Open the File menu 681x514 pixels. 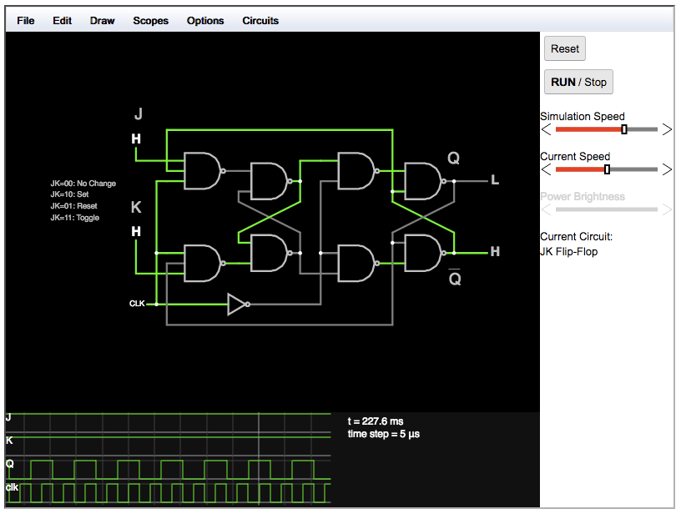[25, 20]
